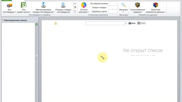Screen dimensions: 182x102
Task: Expand Пакетная обработка данных cube menu
Action: pos(156,8)
